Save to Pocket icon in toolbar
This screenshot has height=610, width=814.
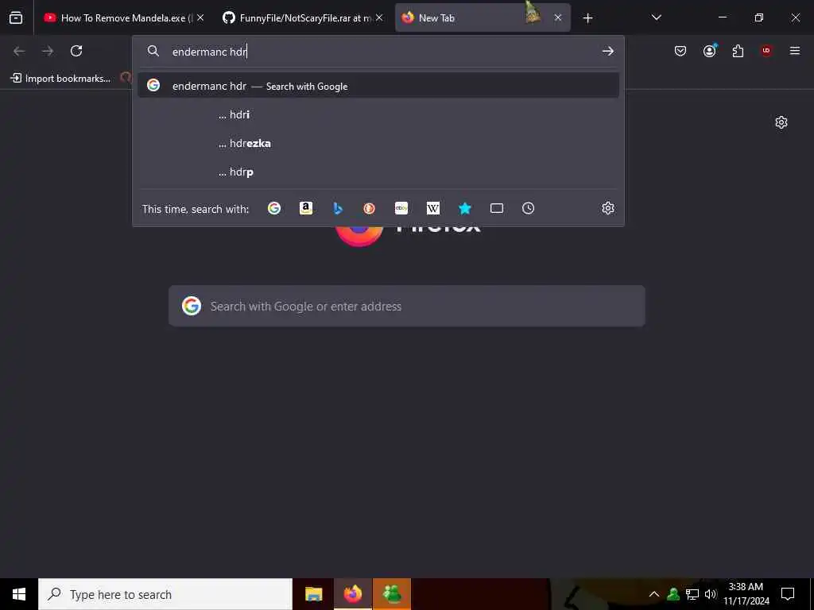pos(680,51)
